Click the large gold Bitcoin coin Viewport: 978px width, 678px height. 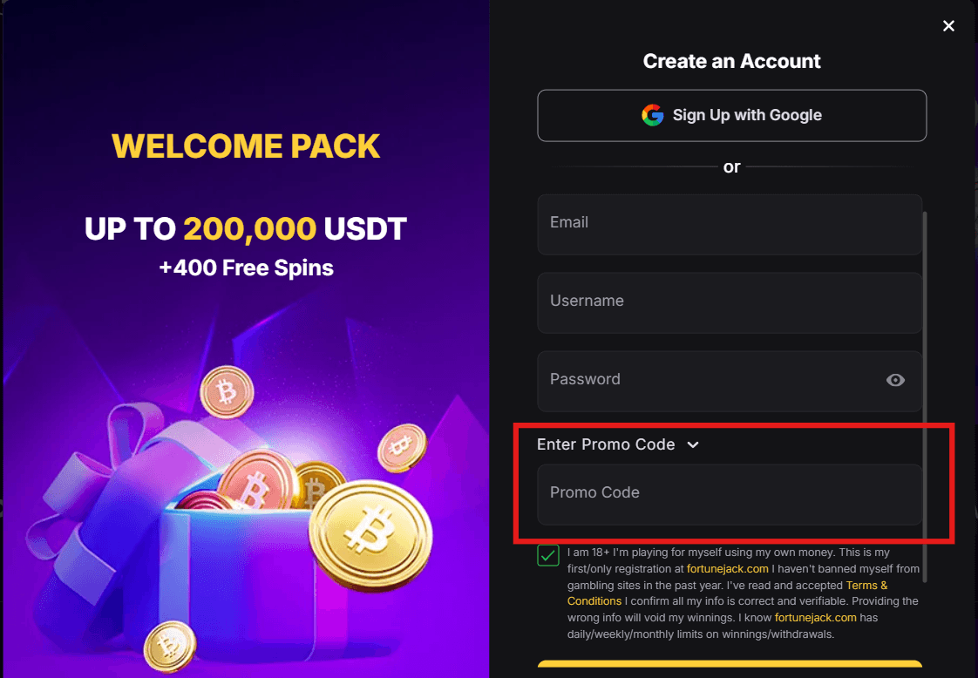click(x=370, y=527)
